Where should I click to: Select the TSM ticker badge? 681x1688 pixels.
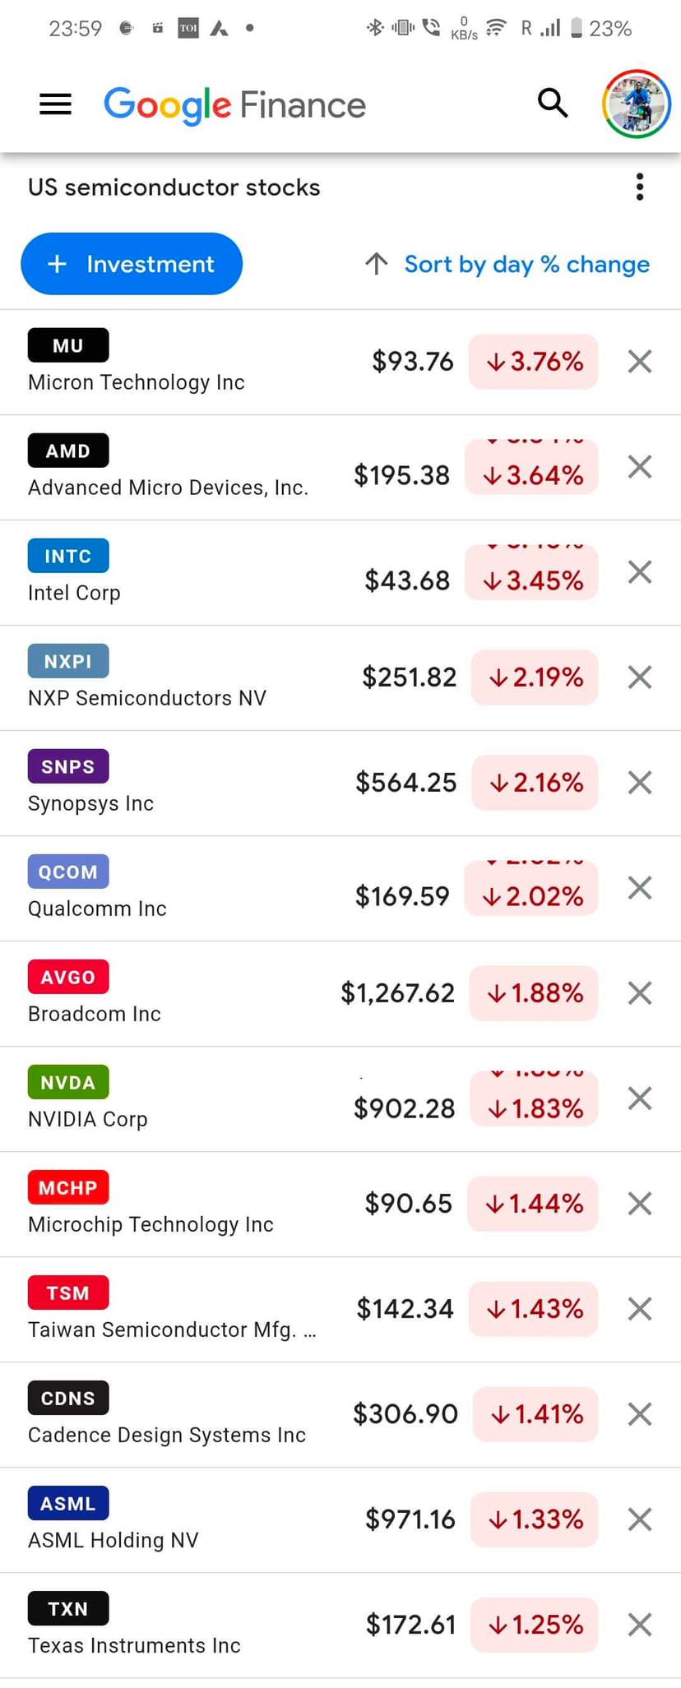[x=68, y=1293]
